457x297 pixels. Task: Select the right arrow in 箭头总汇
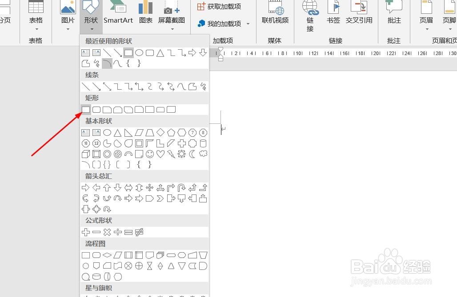click(86, 188)
